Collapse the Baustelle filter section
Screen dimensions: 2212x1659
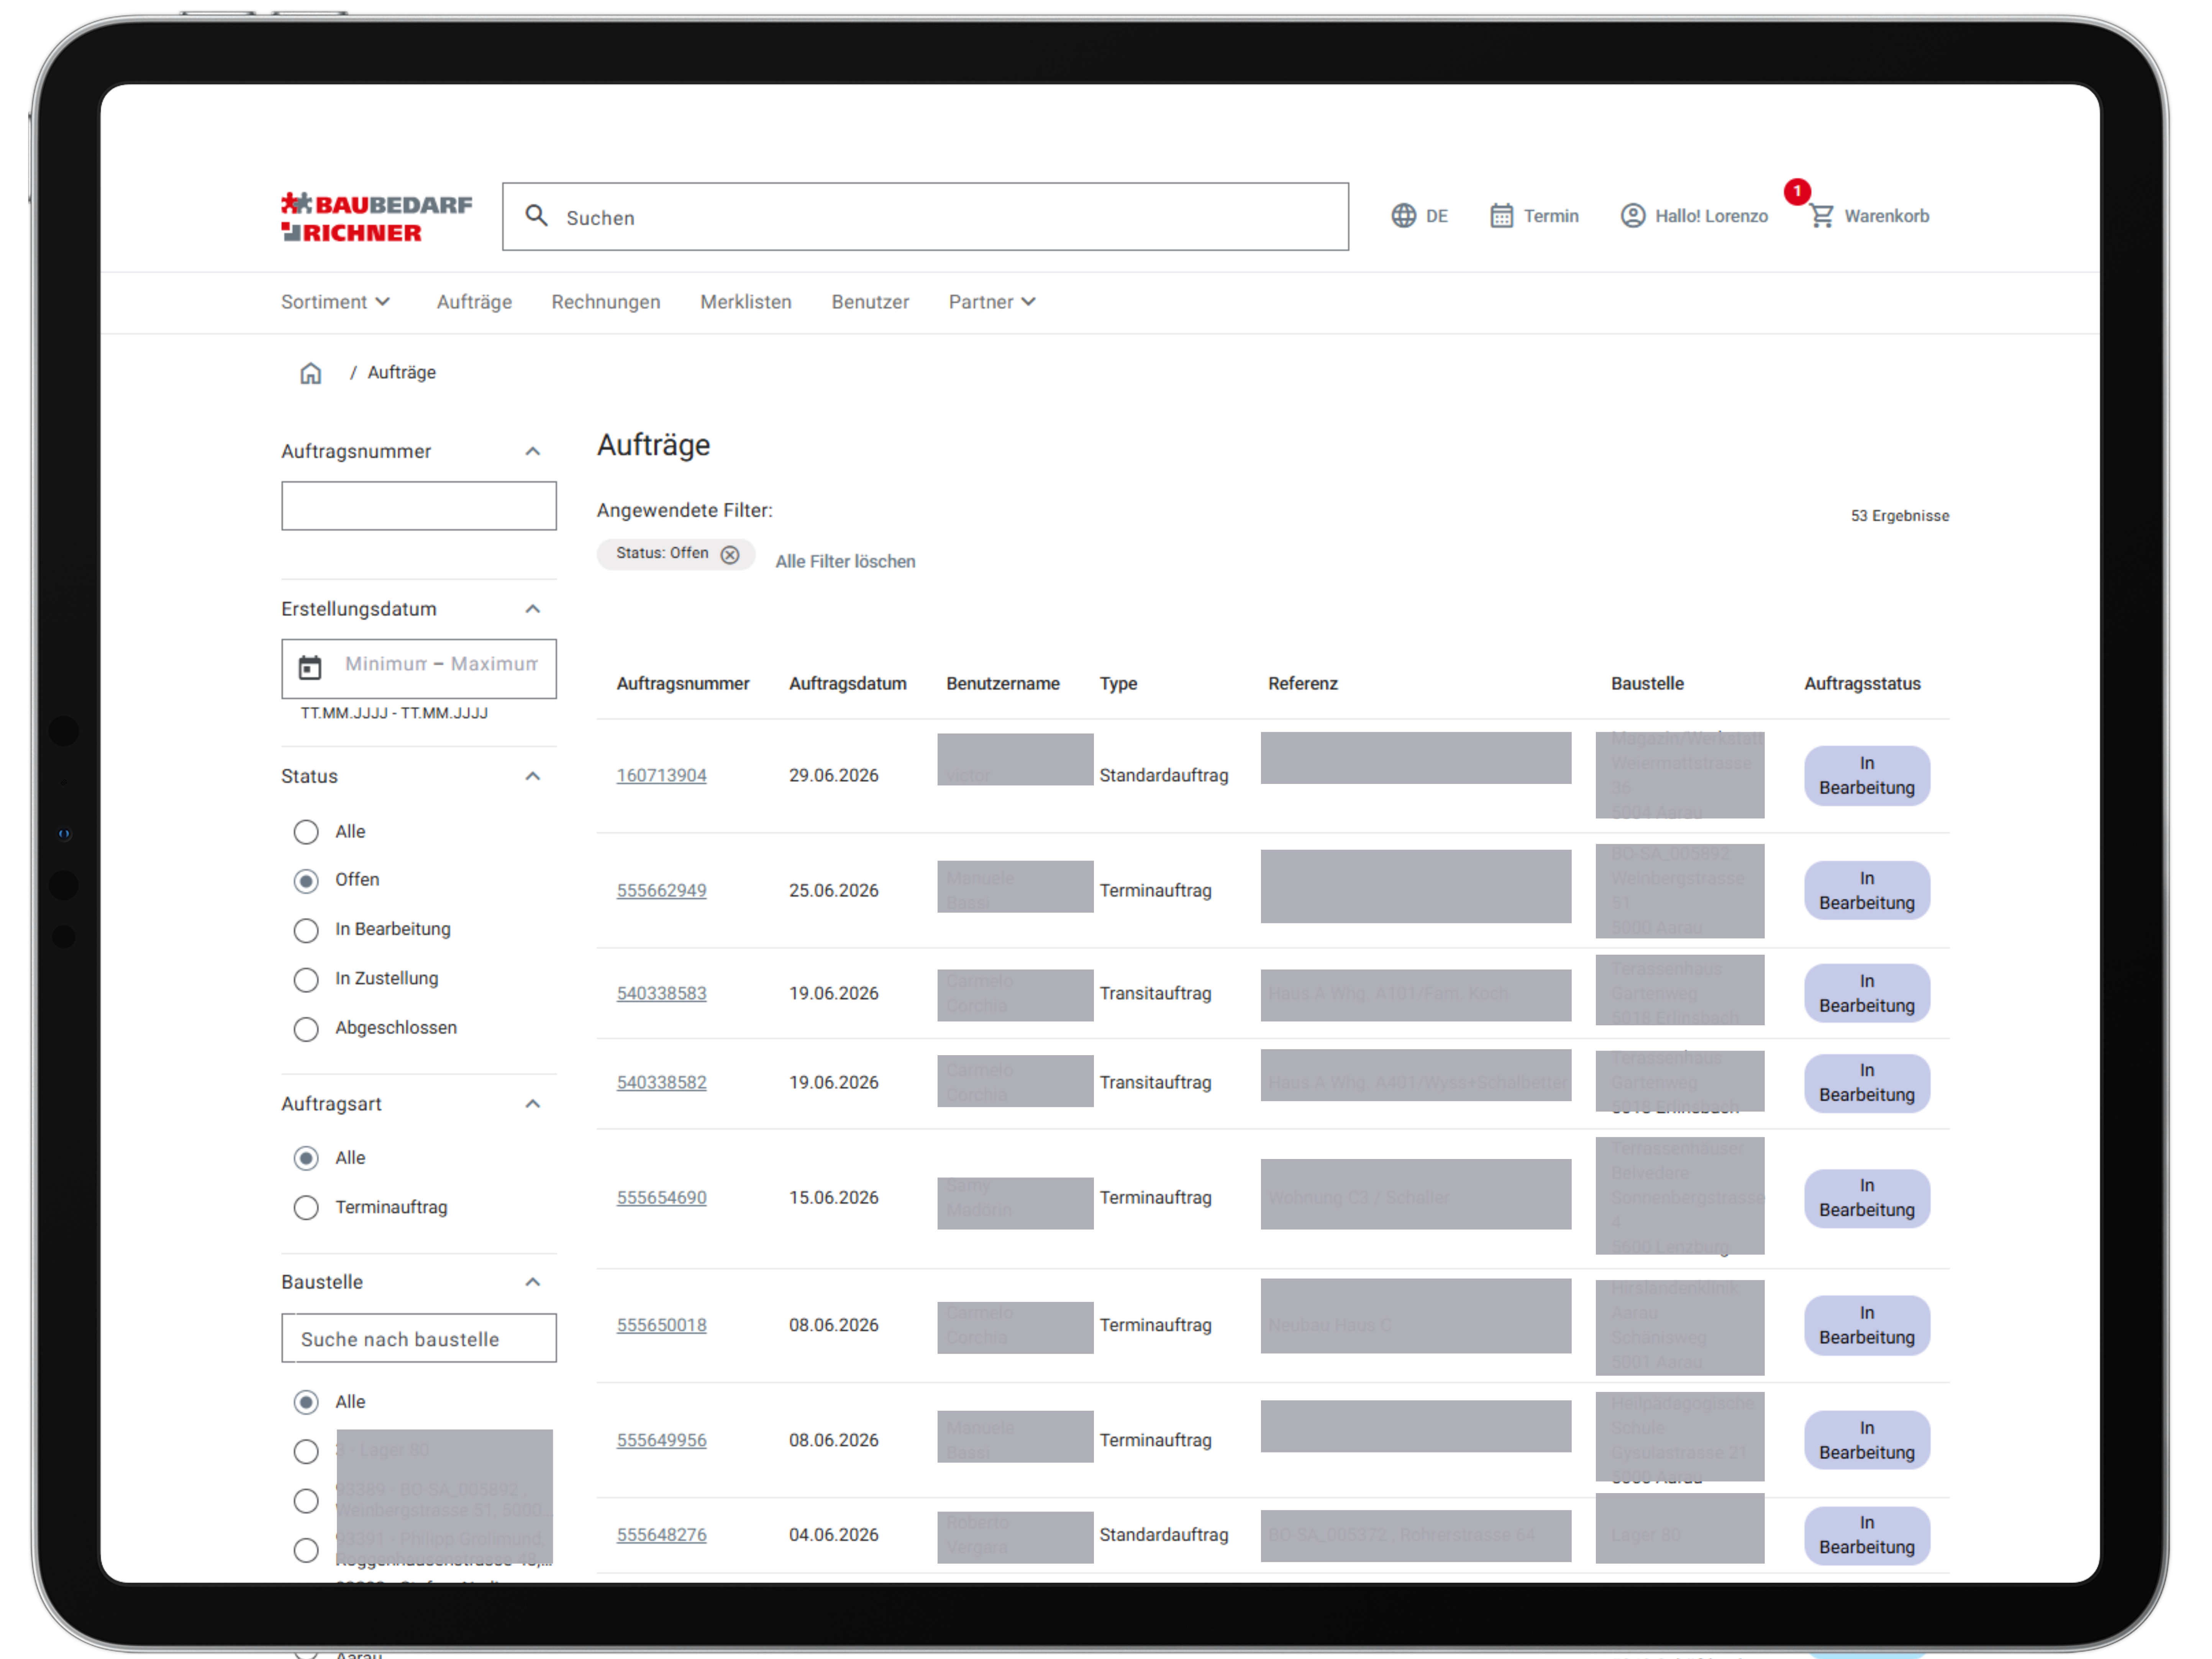tap(533, 1282)
